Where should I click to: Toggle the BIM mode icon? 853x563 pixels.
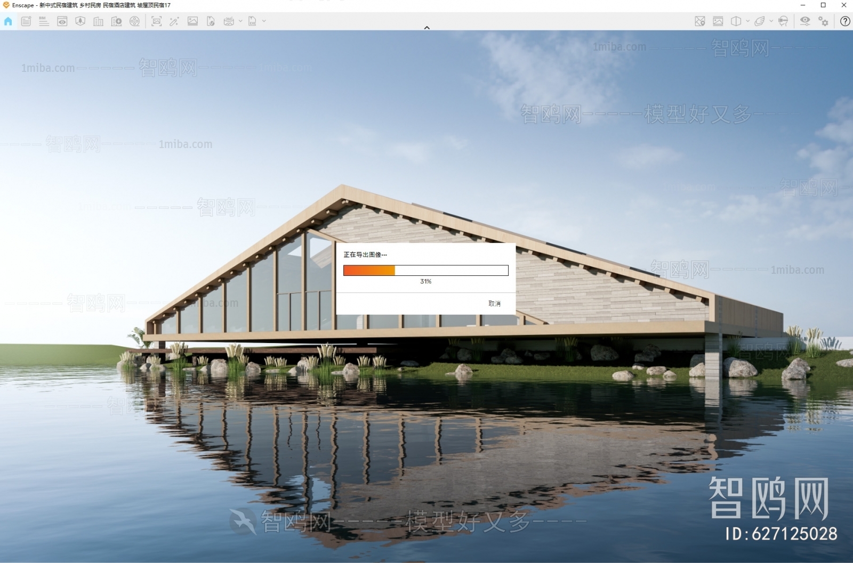[x=44, y=21]
